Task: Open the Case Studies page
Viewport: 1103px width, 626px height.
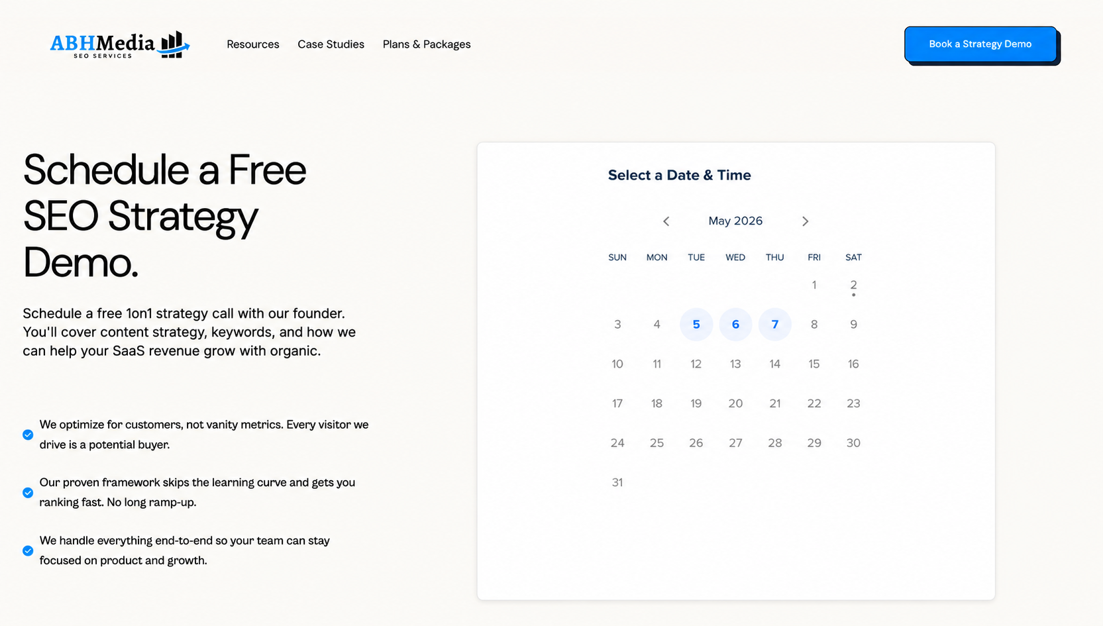Action: pyautogui.click(x=331, y=44)
